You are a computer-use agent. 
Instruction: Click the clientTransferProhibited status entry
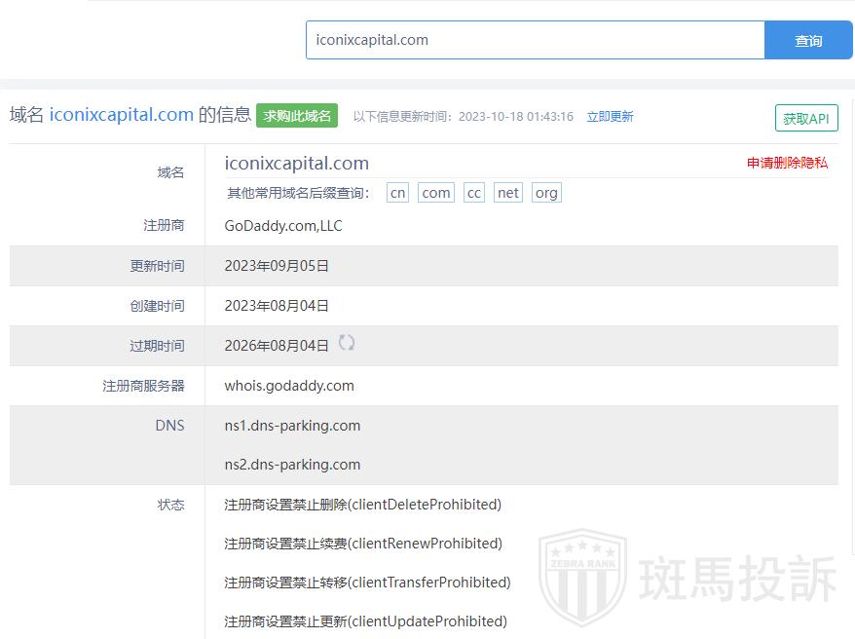coord(367,583)
